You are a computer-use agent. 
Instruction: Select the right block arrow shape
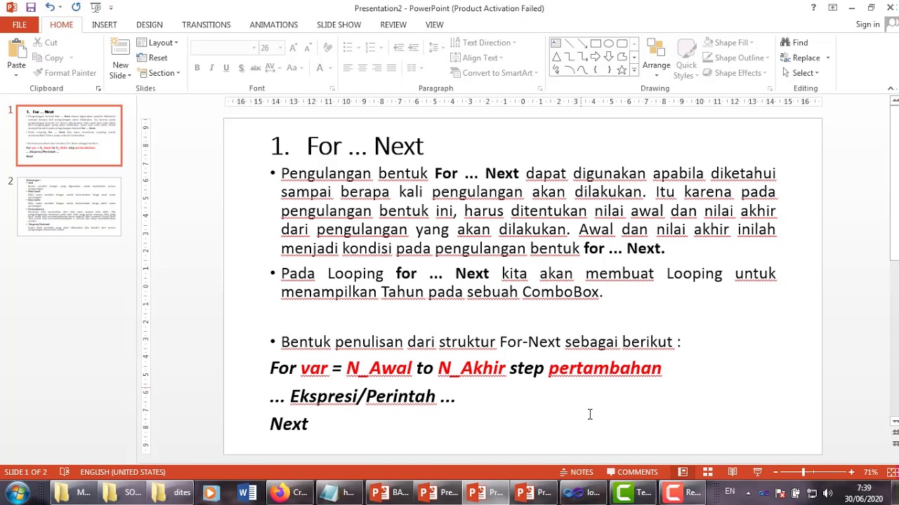point(596,57)
